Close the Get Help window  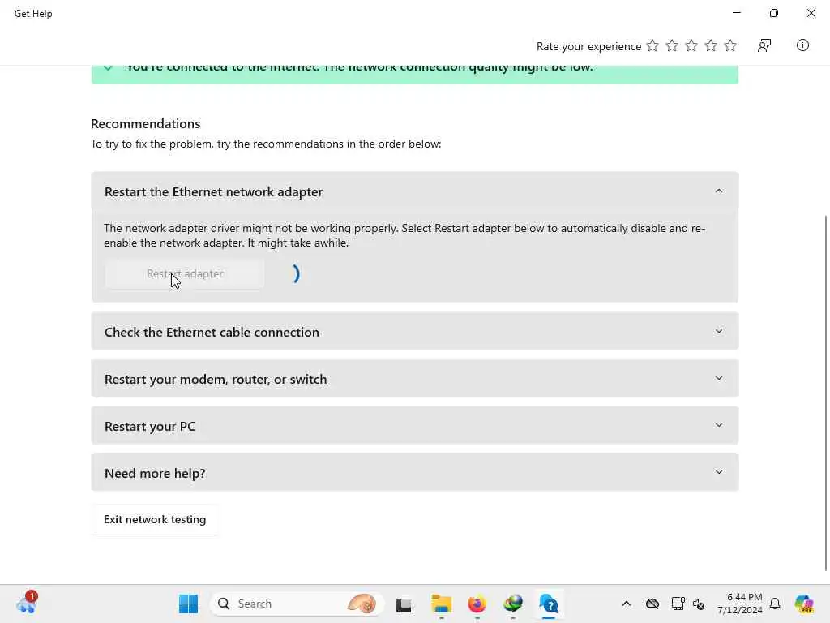(x=811, y=13)
